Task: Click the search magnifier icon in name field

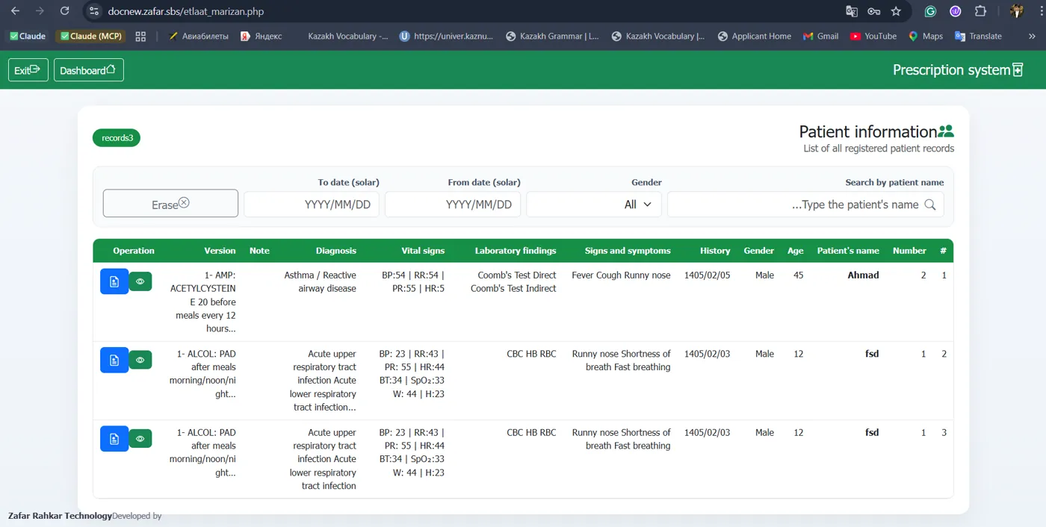Action: [x=930, y=205]
